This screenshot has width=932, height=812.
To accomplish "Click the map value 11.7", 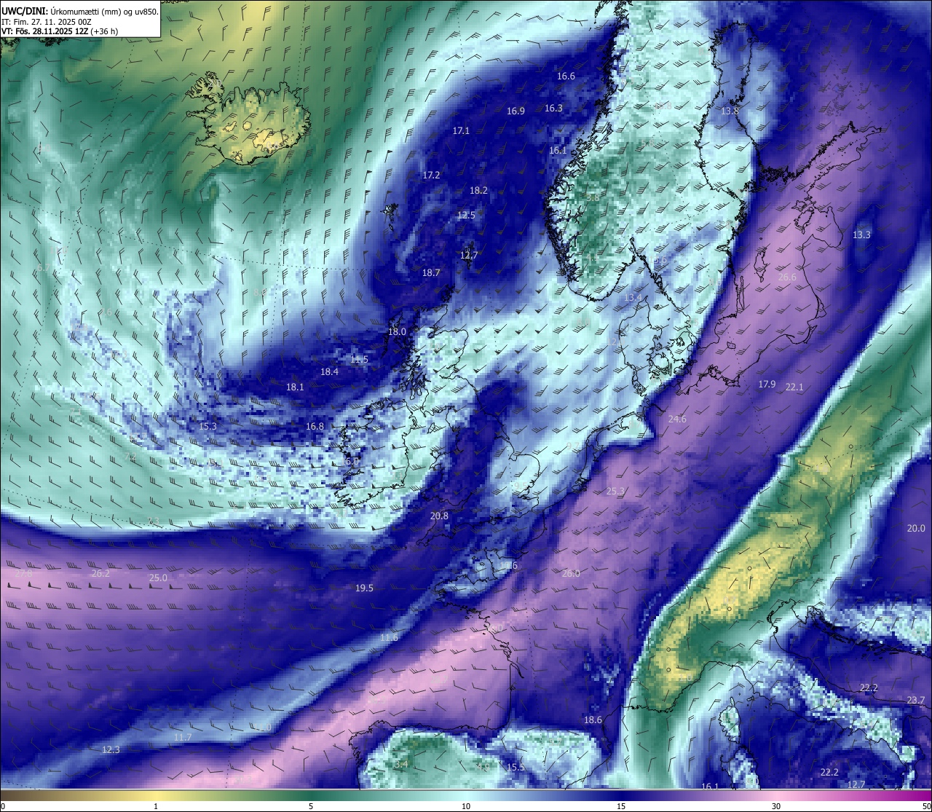I will pyautogui.click(x=183, y=737).
